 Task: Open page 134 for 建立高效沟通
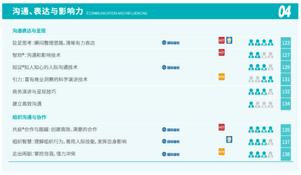(286, 104)
